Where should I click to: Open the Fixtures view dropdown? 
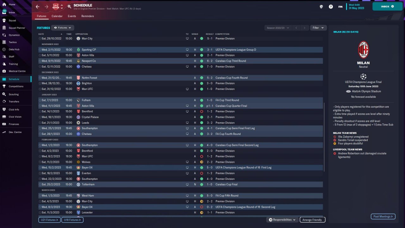tap(63, 28)
